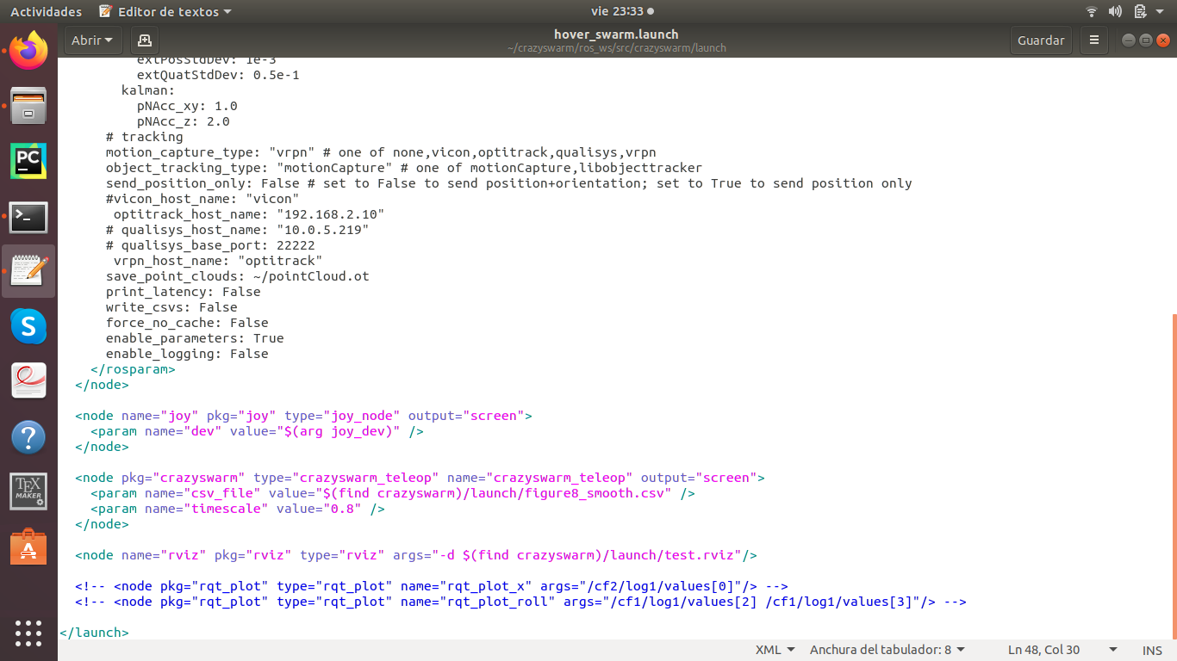The height and width of the screenshot is (661, 1177).
Task: Show applications grid
Action: point(28,633)
